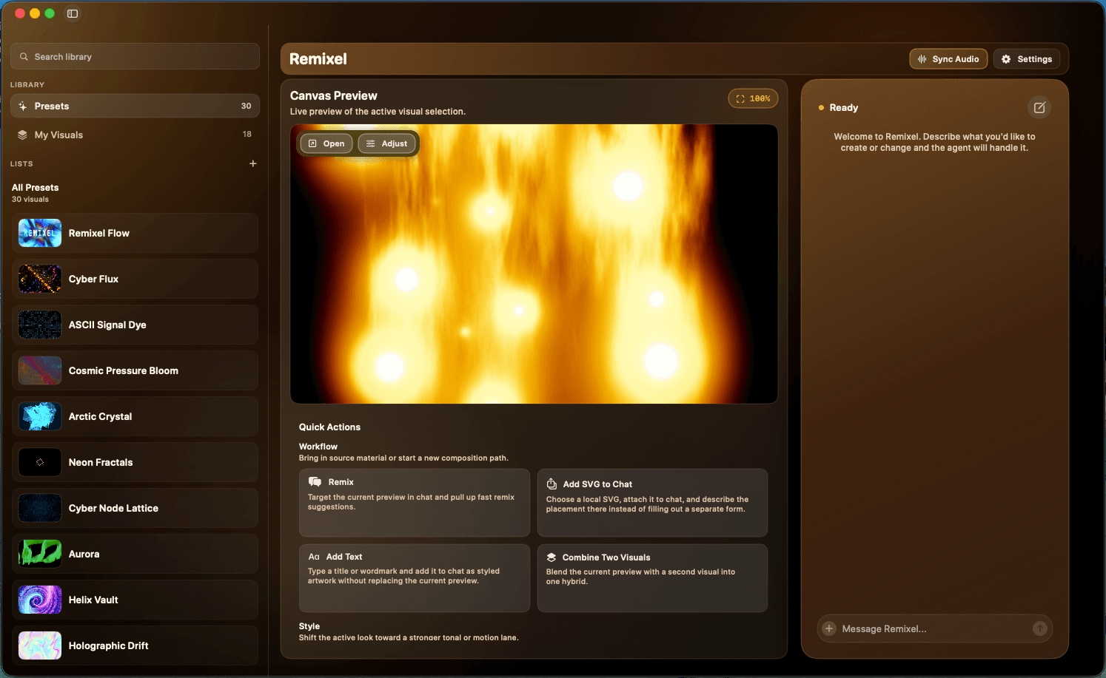Viewport: 1106px width, 678px height.
Task: Click the Sync Audio waveform icon
Action: click(922, 59)
